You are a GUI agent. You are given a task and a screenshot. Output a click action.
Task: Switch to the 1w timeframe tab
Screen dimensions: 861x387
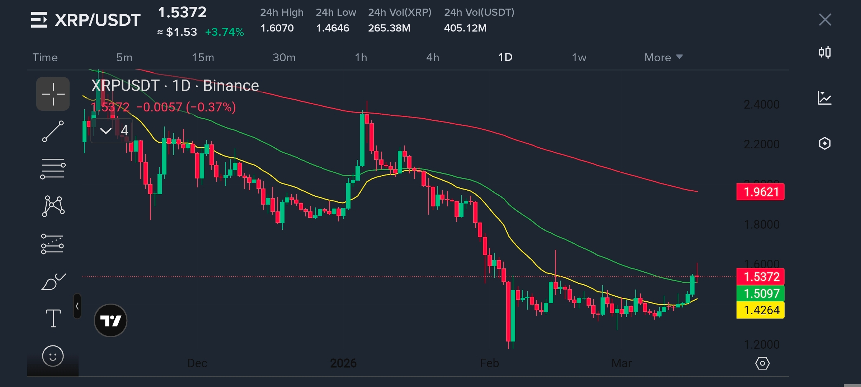[x=579, y=57]
